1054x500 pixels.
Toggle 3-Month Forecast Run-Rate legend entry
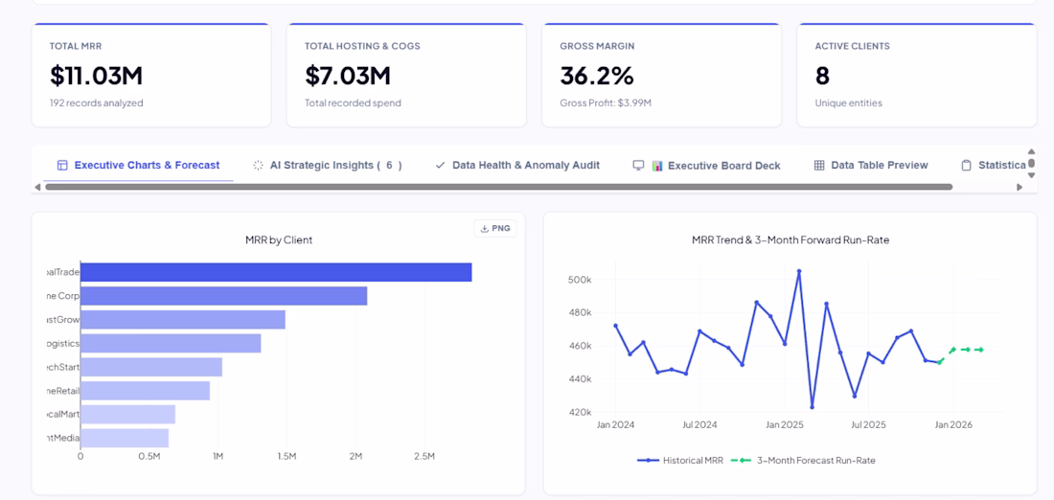pyautogui.click(x=803, y=461)
